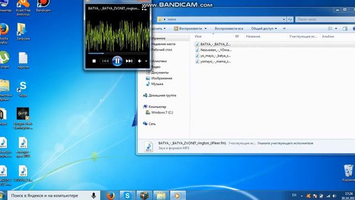Sort by Название column header
The height and width of the screenshot is (200, 355).
click(x=253, y=36)
